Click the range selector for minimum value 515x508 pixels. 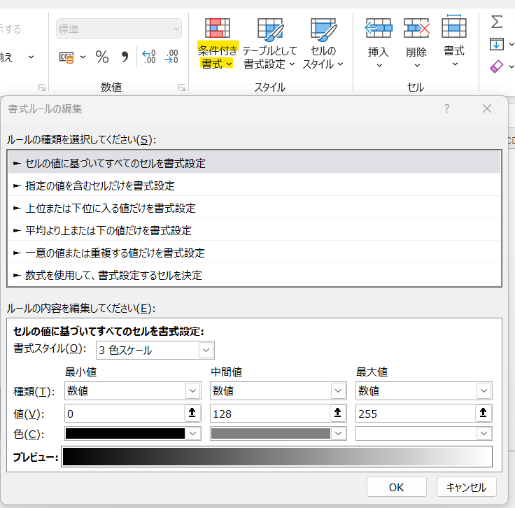pos(192,413)
